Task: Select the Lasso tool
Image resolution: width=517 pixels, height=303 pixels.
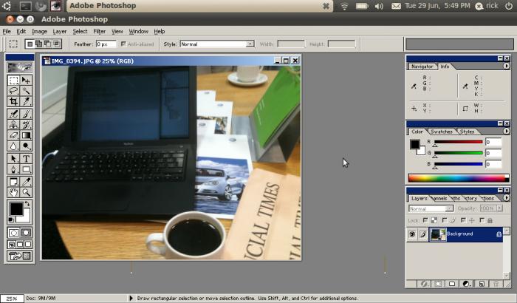Action: click(13, 91)
